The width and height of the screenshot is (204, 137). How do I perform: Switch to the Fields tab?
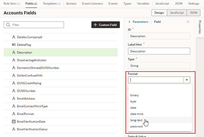tap(31, 4)
